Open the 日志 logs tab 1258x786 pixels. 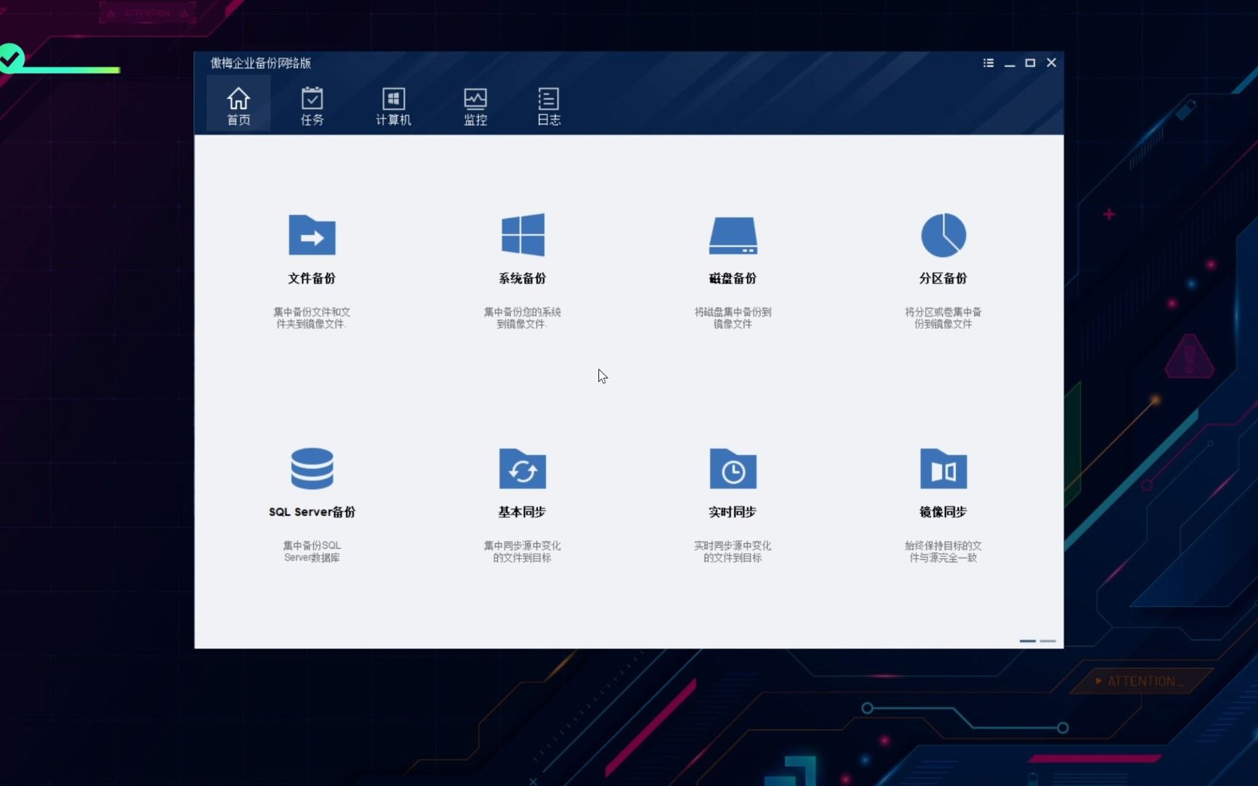click(x=548, y=106)
